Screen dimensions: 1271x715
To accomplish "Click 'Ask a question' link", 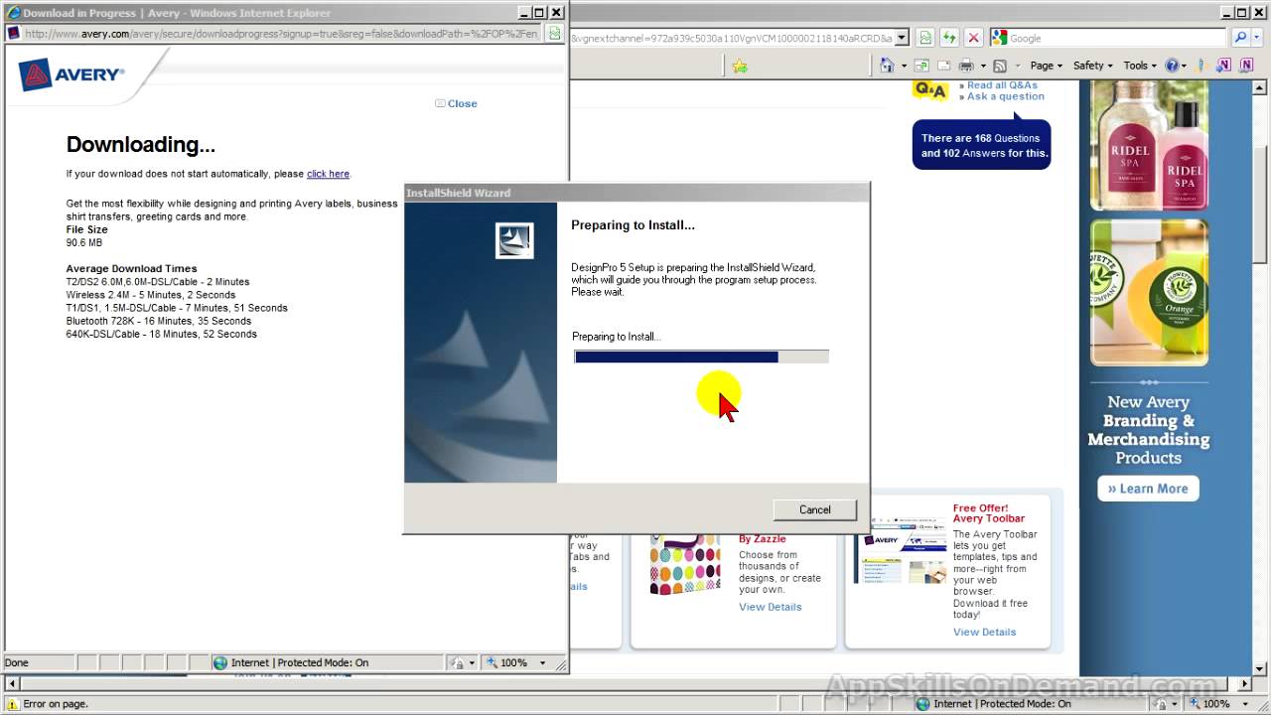I will 1006,96.
